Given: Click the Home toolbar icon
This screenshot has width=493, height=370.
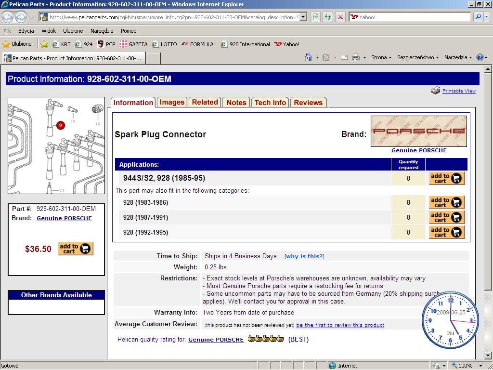Looking at the screenshot, I should point(309,57).
